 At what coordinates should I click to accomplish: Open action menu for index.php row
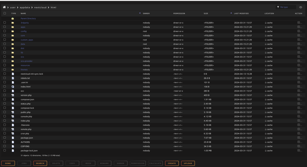pyautogui.click(x=299, y=121)
